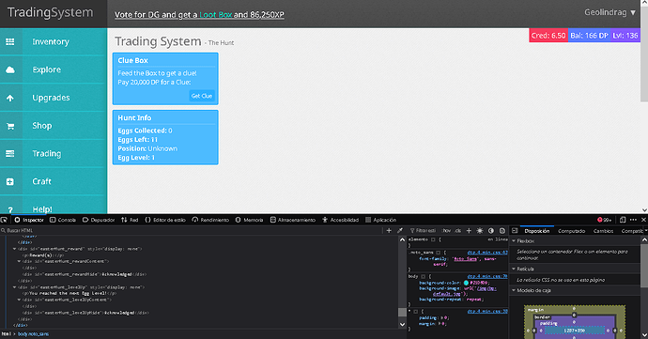Collapse the Flexbox section

click(514, 241)
